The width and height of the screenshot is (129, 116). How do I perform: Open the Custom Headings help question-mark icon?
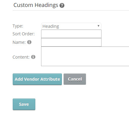(62, 5)
